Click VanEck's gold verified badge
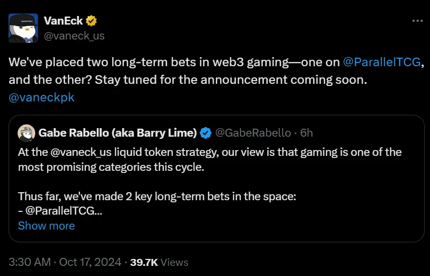The height and width of the screenshot is (276, 430). pos(91,21)
